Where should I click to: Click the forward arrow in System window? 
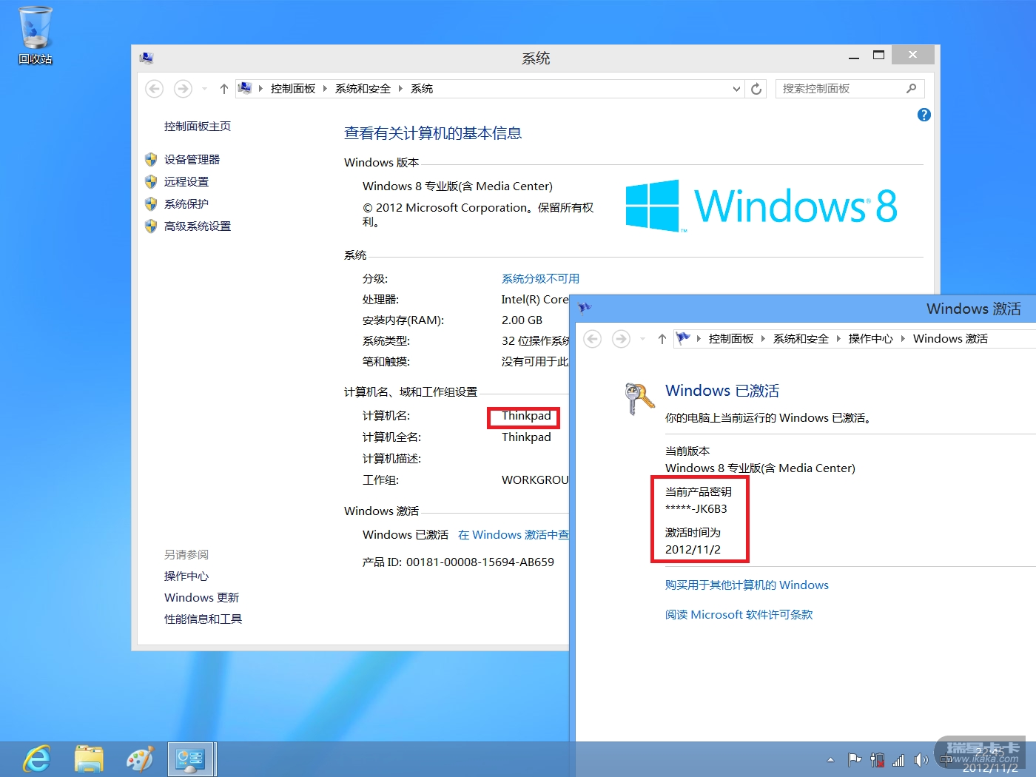tap(183, 89)
